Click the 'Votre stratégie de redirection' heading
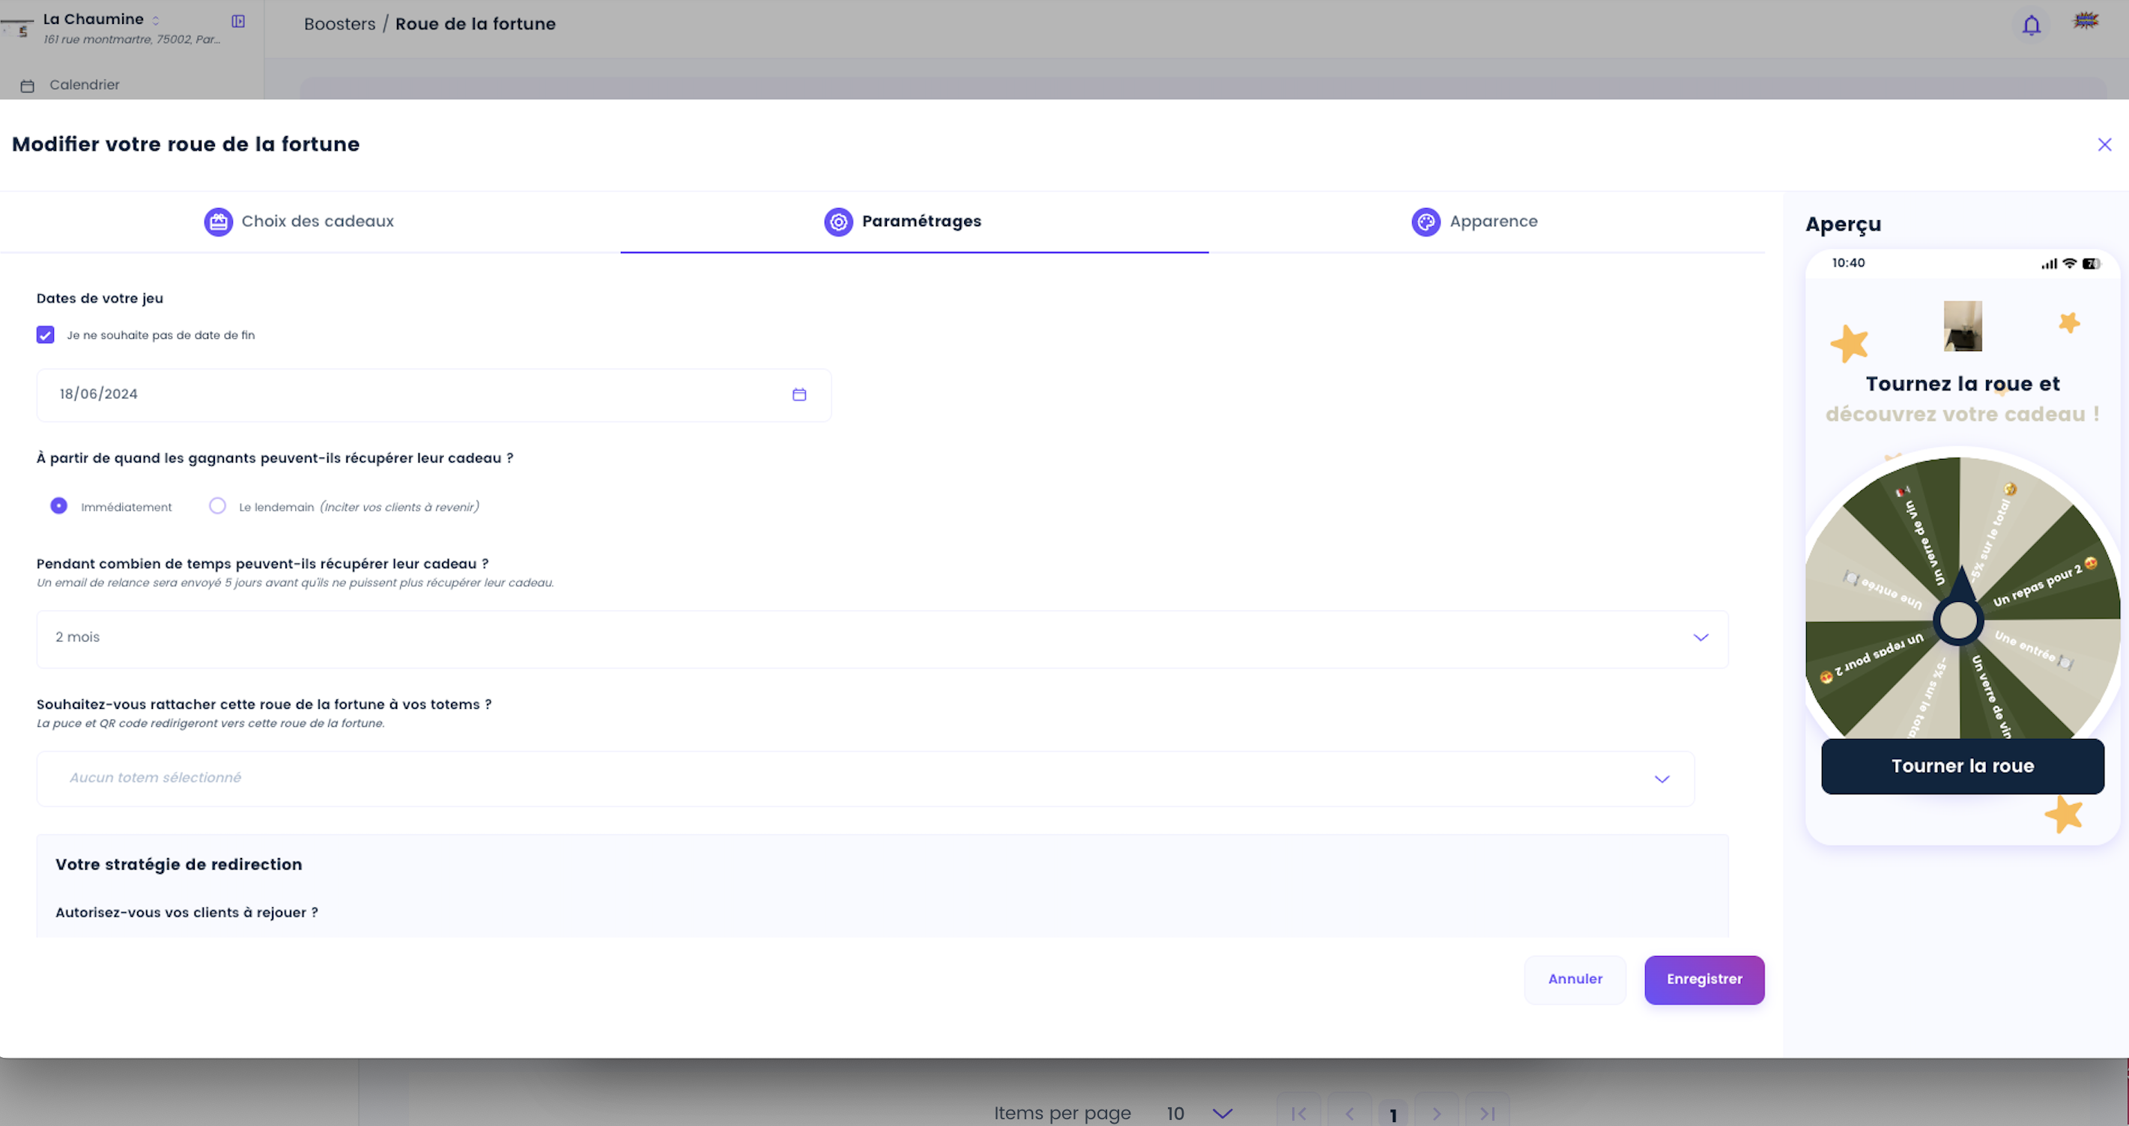This screenshot has width=2129, height=1126. pyautogui.click(x=178, y=864)
